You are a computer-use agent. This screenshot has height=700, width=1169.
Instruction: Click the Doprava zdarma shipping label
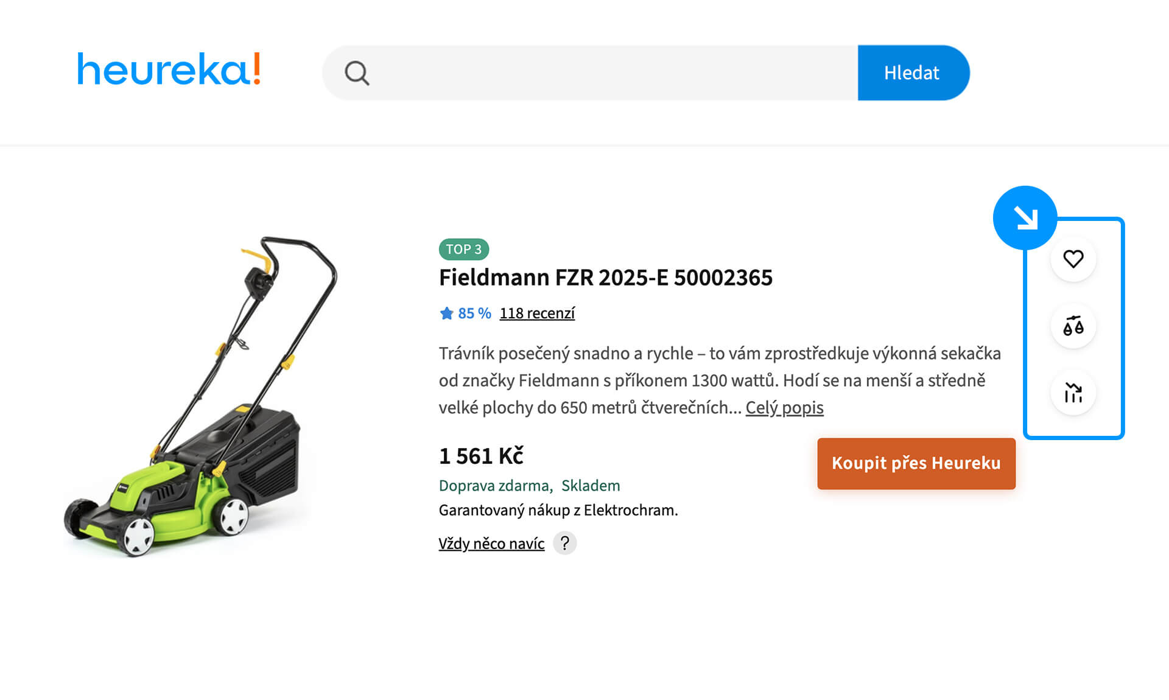click(494, 486)
